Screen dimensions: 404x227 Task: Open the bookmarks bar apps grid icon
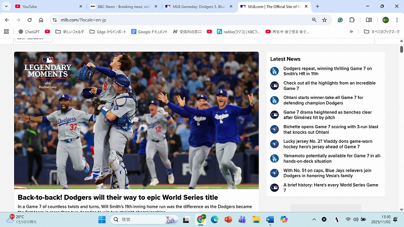tap(7, 31)
